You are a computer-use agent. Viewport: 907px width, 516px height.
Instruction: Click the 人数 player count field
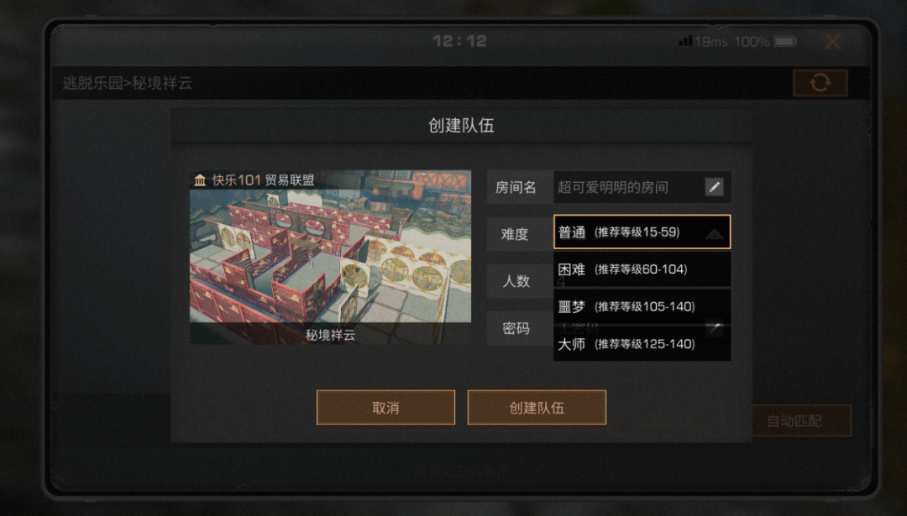[609, 281]
